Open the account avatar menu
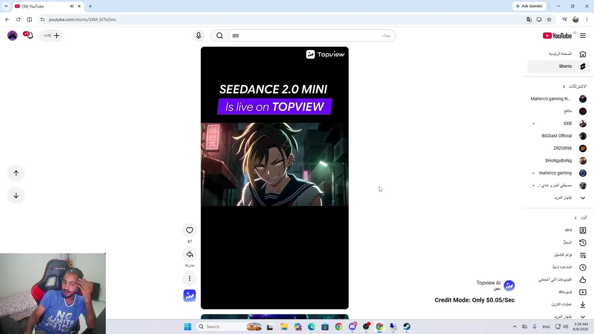Screen dimensions: 594x334 point(13,35)
